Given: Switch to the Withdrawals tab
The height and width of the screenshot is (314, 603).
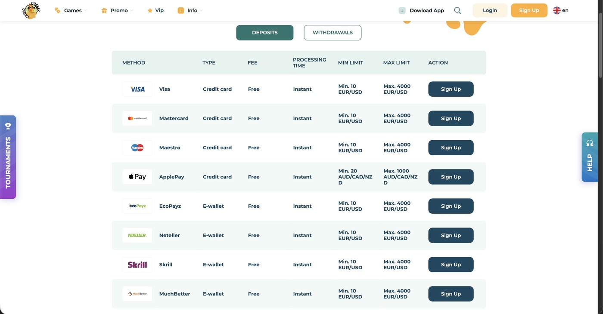Looking at the screenshot, I should coord(333,33).
